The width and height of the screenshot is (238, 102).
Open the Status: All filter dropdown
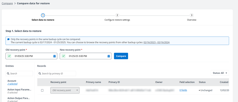pyautogui.click(x=220, y=73)
